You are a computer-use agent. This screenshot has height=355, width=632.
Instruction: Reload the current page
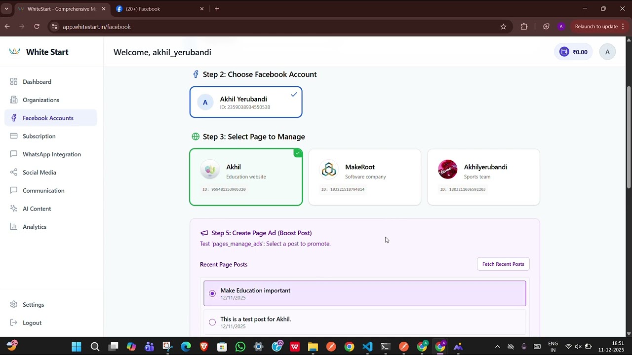37,27
